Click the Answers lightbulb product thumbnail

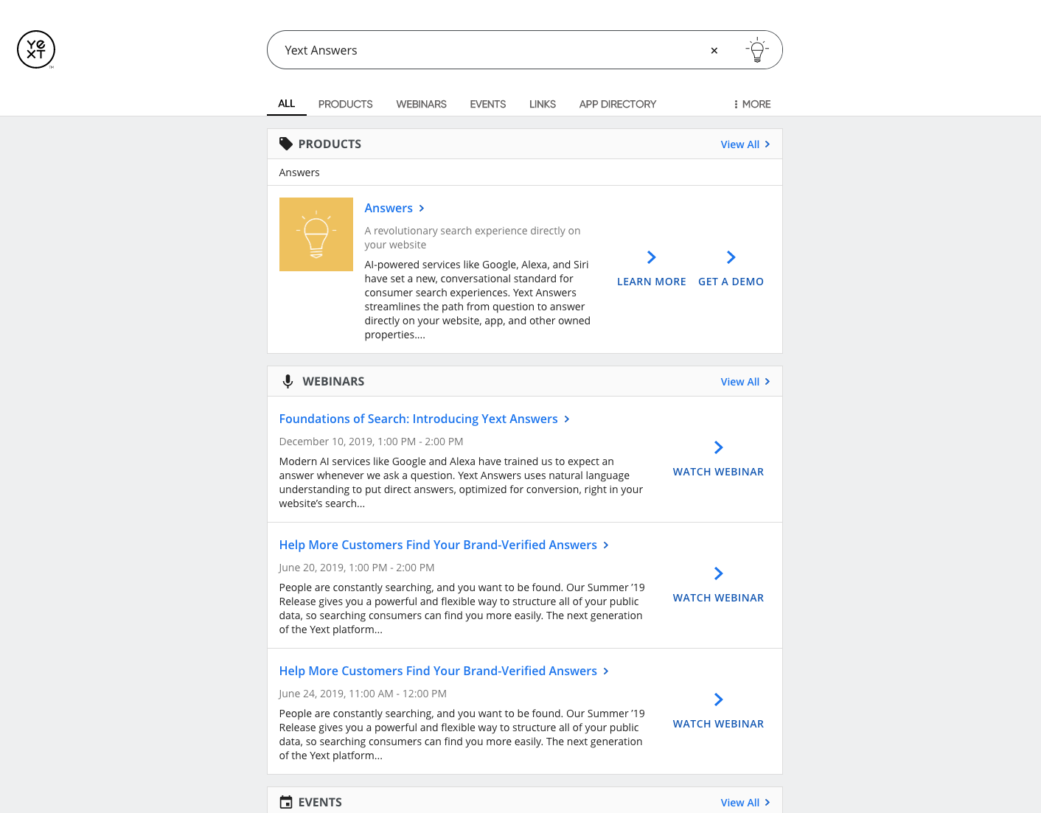pos(316,234)
